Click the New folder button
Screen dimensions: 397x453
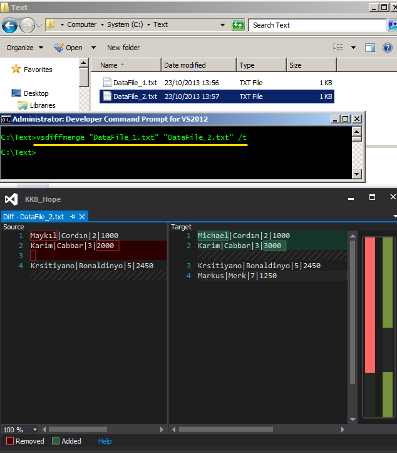coord(123,48)
